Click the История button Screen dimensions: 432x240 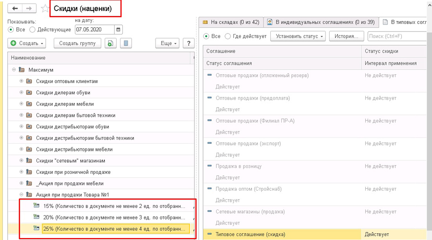347,36
